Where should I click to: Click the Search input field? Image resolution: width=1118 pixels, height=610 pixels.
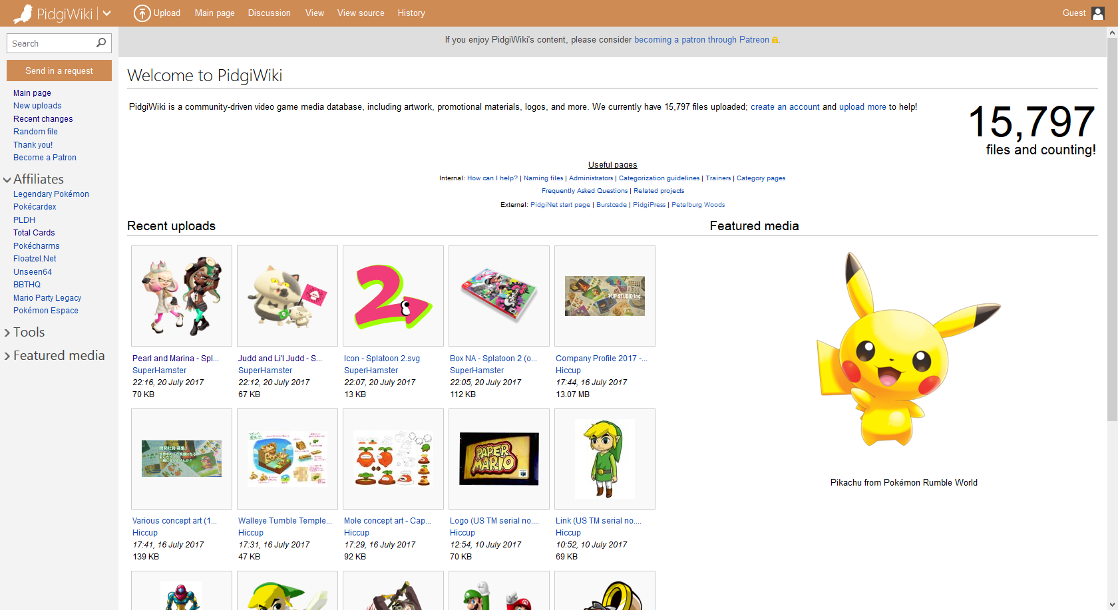tap(52, 43)
